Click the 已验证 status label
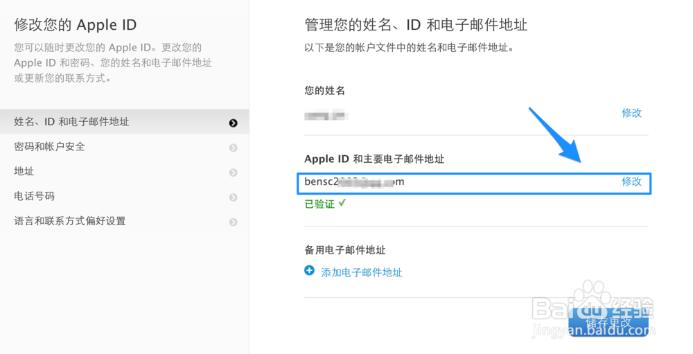Viewport: 693px width, 354px height. tap(319, 204)
